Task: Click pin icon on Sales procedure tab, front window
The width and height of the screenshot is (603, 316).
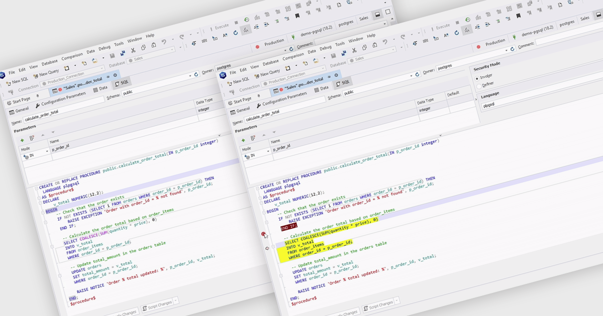Action: click(329, 77)
